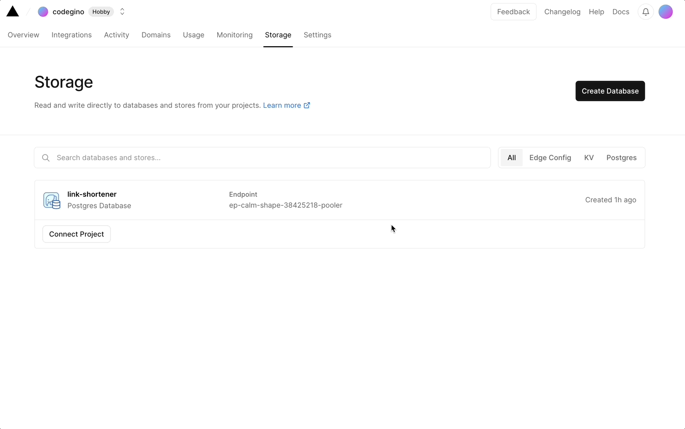Follow the Learn more link
The height and width of the screenshot is (429, 685).
(282, 105)
